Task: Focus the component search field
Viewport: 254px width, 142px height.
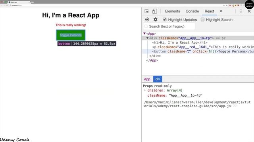Action: pyautogui.click(x=169, y=26)
